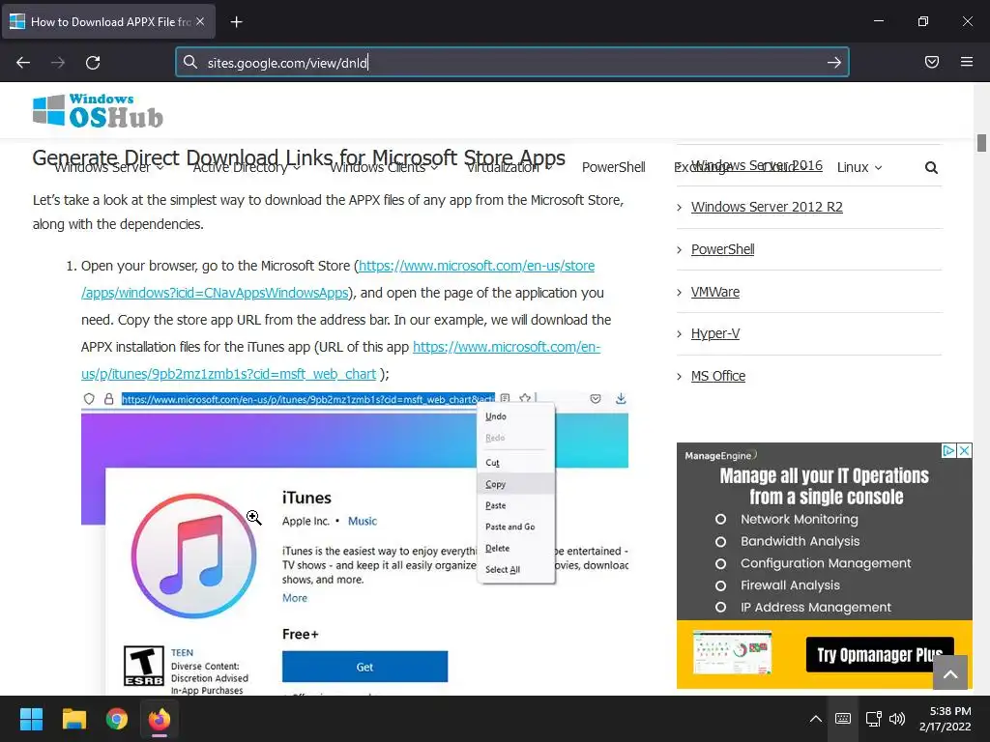Screen dimensions: 990x742
Task: Open the PowerShell nav menu item
Action: (x=613, y=168)
